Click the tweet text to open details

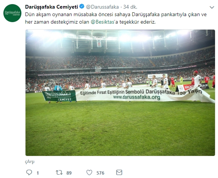tap(116, 18)
